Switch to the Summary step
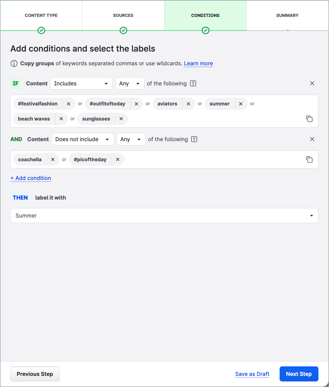Screen dimensions: 329x387 point(287,15)
